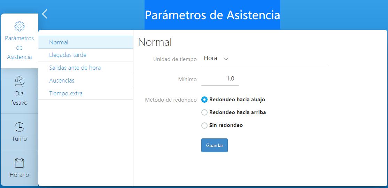The height and width of the screenshot is (188, 388).
Task: Go back using the left chevron arrow
Action: pyautogui.click(x=45, y=14)
